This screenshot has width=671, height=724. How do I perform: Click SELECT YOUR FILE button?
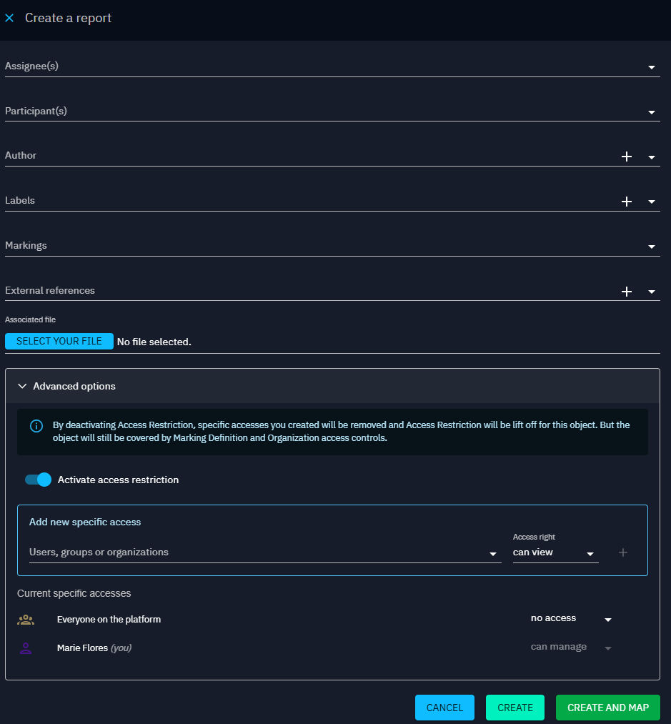[x=59, y=341]
